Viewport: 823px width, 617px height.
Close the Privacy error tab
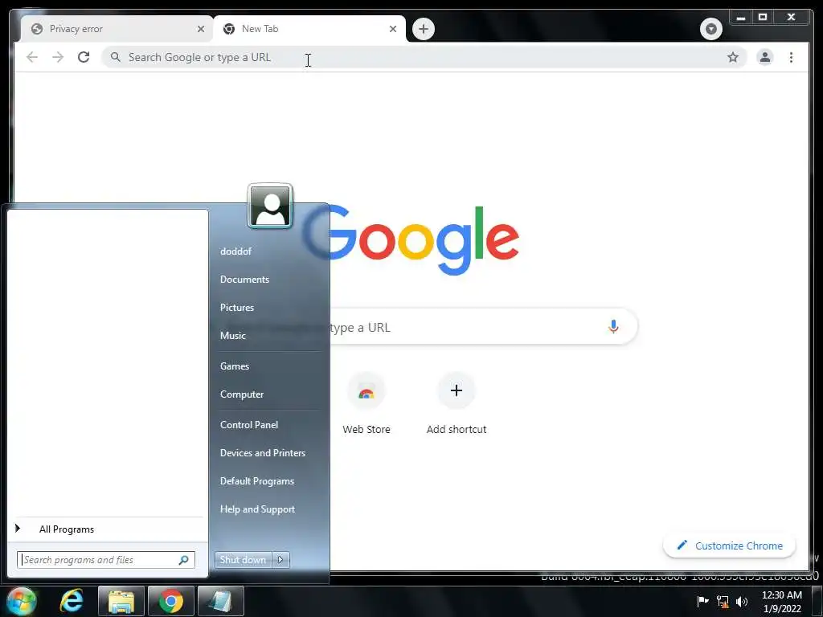coord(200,29)
